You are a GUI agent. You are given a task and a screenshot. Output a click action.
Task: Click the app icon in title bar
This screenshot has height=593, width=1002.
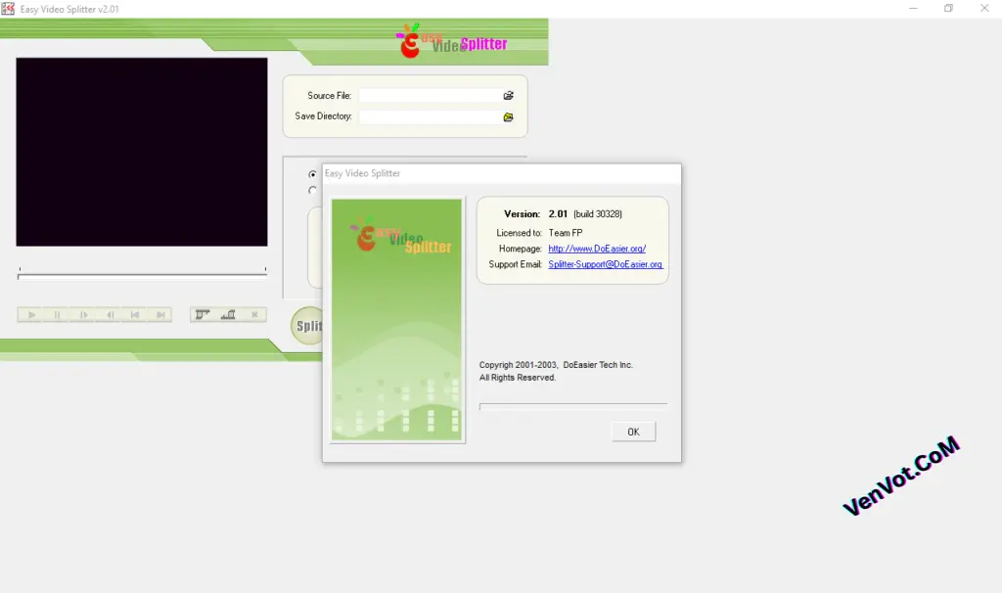[x=8, y=8]
